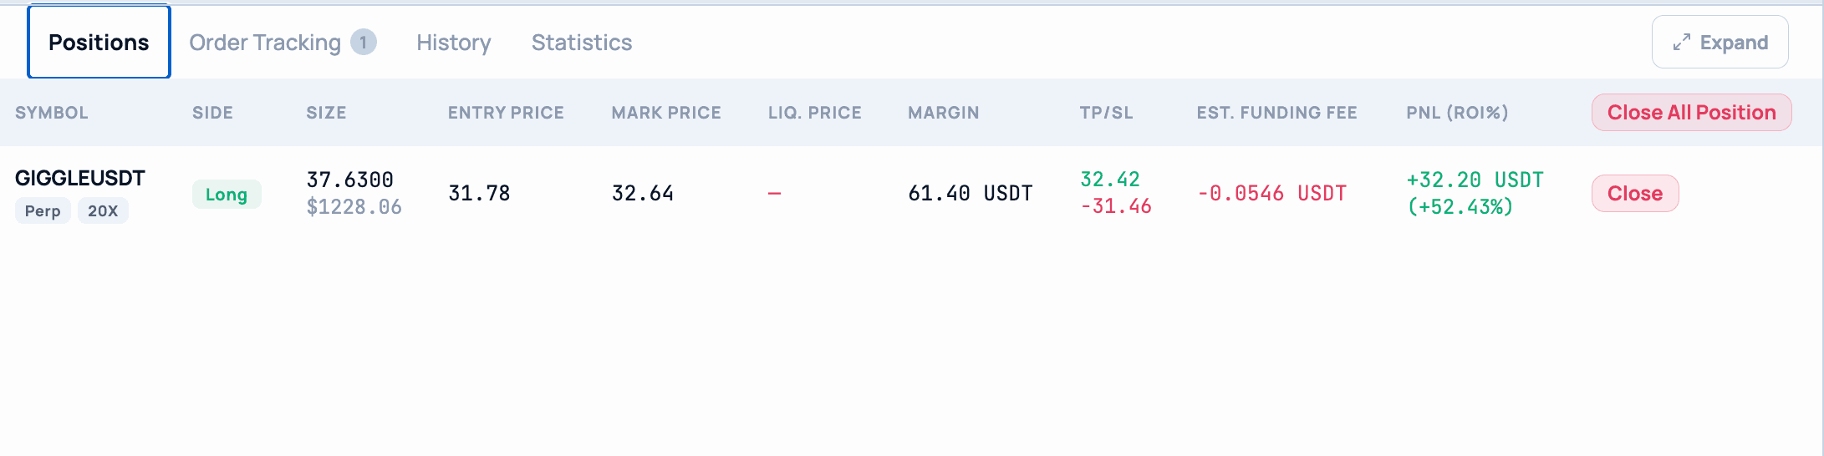Click the Close All Position button
This screenshot has width=1824, height=456.
tap(1691, 113)
